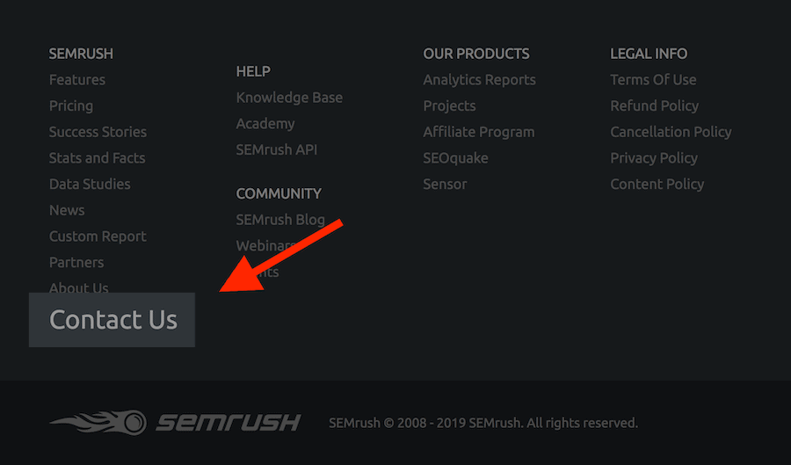Screen dimensions: 791x465
Task: Select the Custom Report link
Action: (x=98, y=236)
